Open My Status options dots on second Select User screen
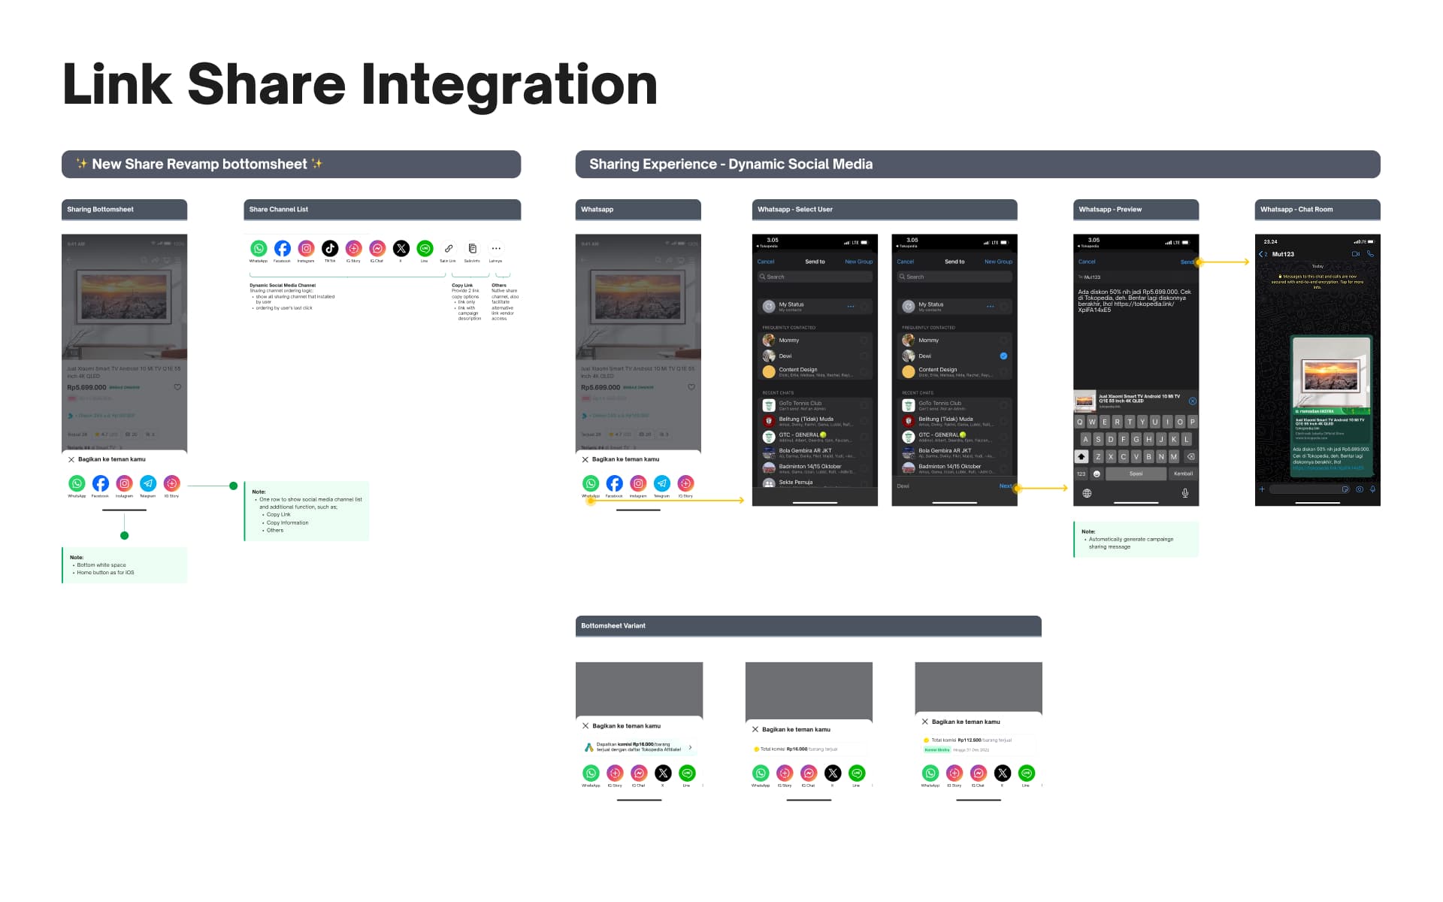1443x902 pixels. click(x=991, y=307)
